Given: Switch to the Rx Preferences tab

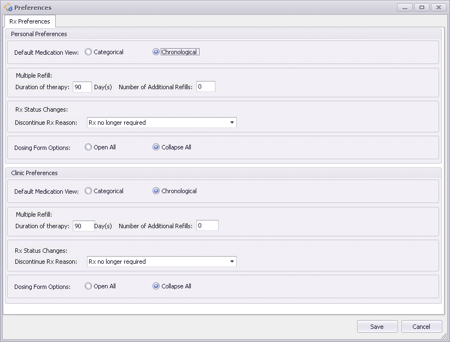Looking at the screenshot, I should pyautogui.click(x=30, y=21).
